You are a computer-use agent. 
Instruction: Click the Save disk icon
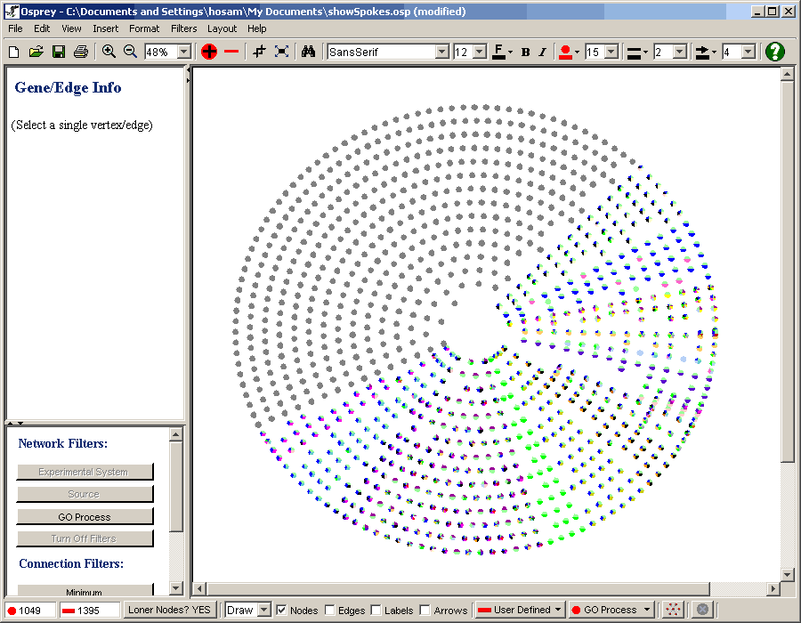click(58, 52)
